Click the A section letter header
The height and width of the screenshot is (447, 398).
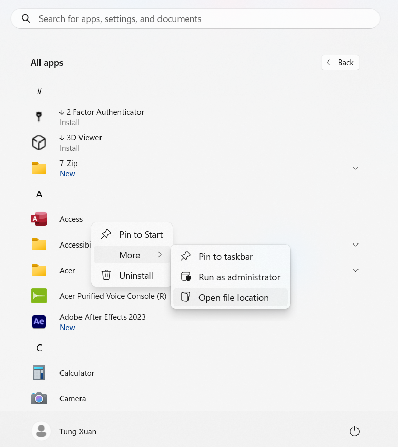(39, 194)
